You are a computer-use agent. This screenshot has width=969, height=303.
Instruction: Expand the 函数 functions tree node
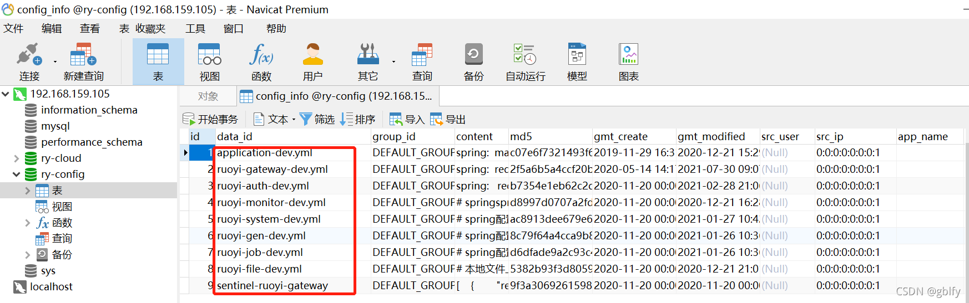(x=28, y=223)
